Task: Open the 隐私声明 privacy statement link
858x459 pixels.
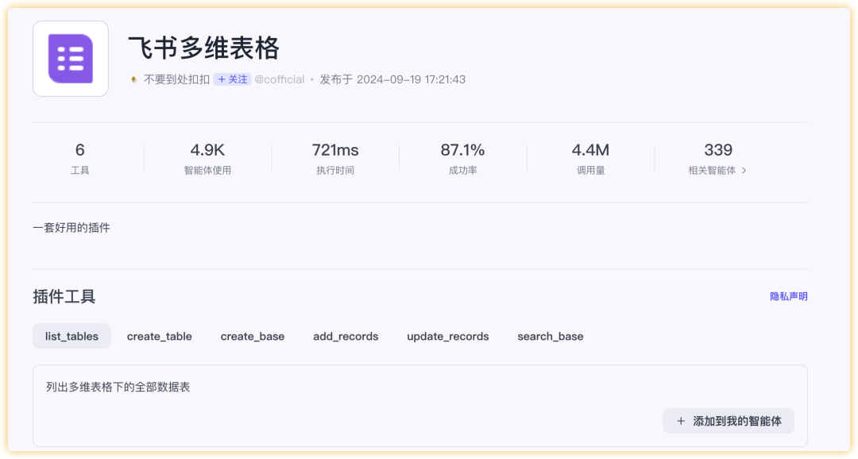Action: point(789,296)
